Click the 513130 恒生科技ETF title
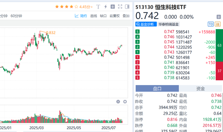The width and height of the screenshot is (223, 132). pos(161,7)
